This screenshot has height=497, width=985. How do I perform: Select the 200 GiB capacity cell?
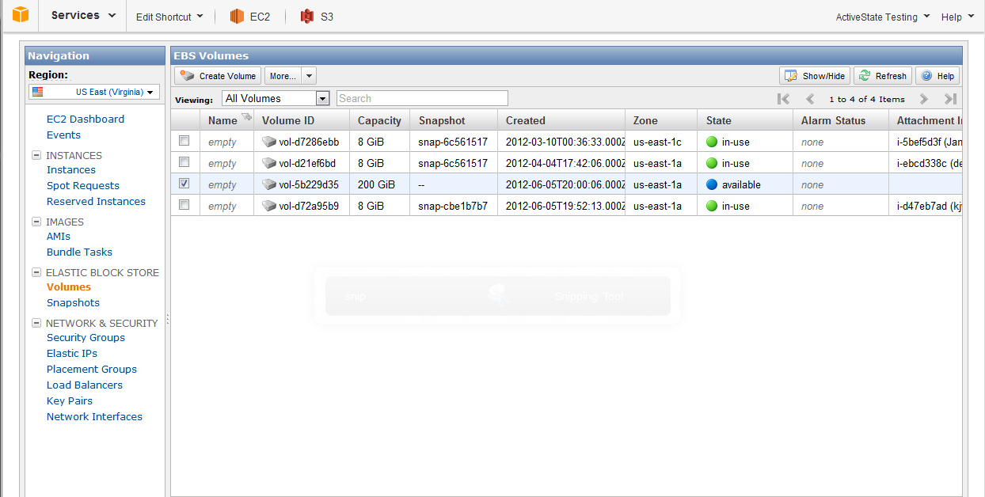379,184
